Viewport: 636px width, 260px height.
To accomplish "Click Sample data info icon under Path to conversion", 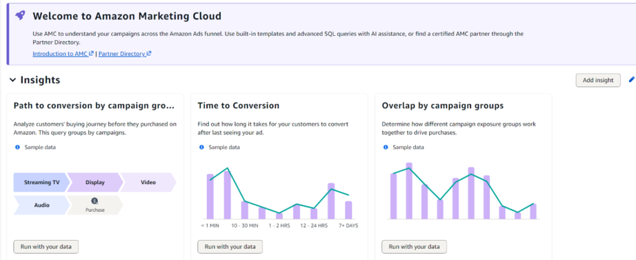I will 17,147.
